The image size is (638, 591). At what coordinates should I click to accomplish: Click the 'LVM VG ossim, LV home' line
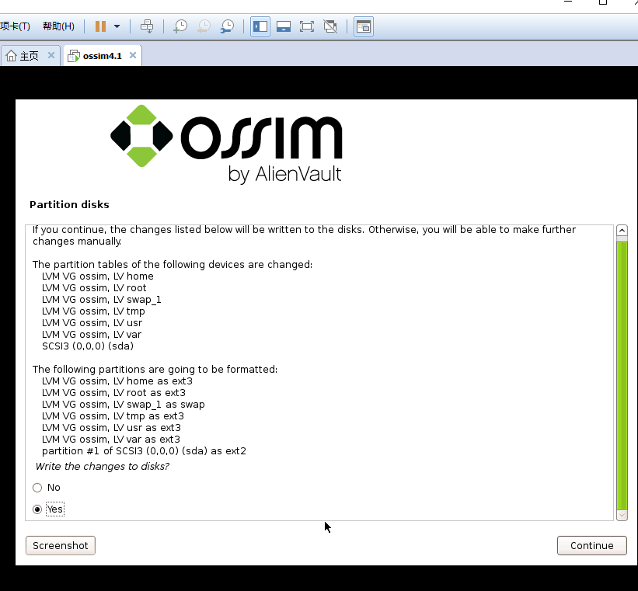click(98, 276)
